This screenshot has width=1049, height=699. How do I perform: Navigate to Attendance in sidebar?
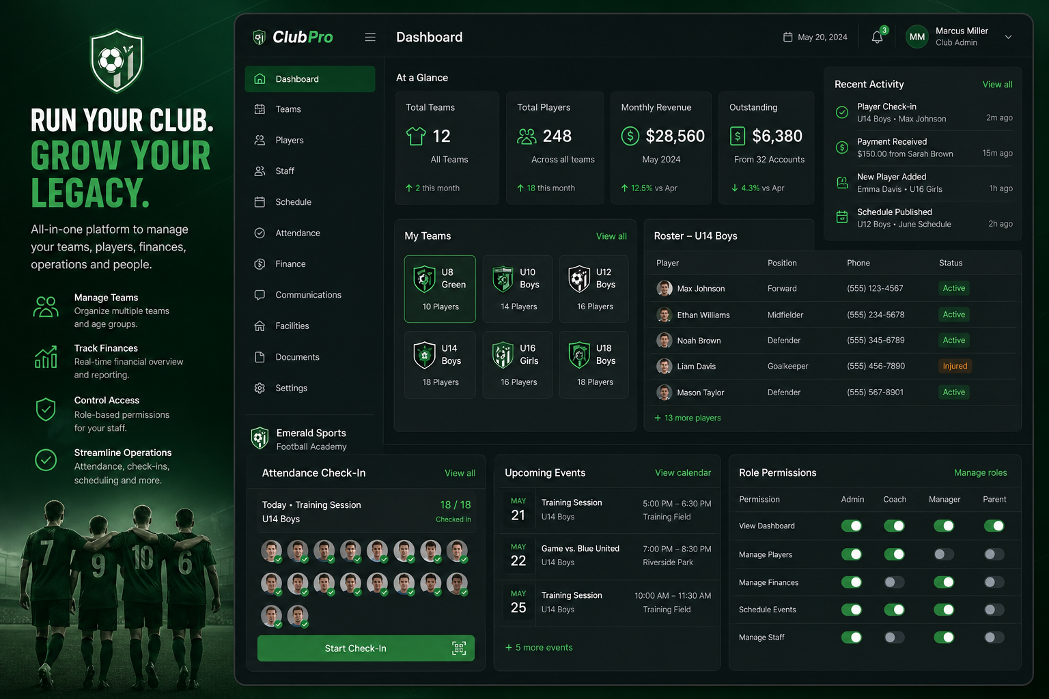pos(310,233)
